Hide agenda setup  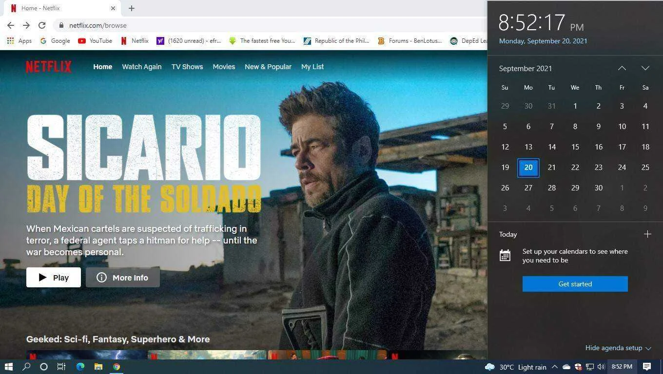tap(618, 348)
